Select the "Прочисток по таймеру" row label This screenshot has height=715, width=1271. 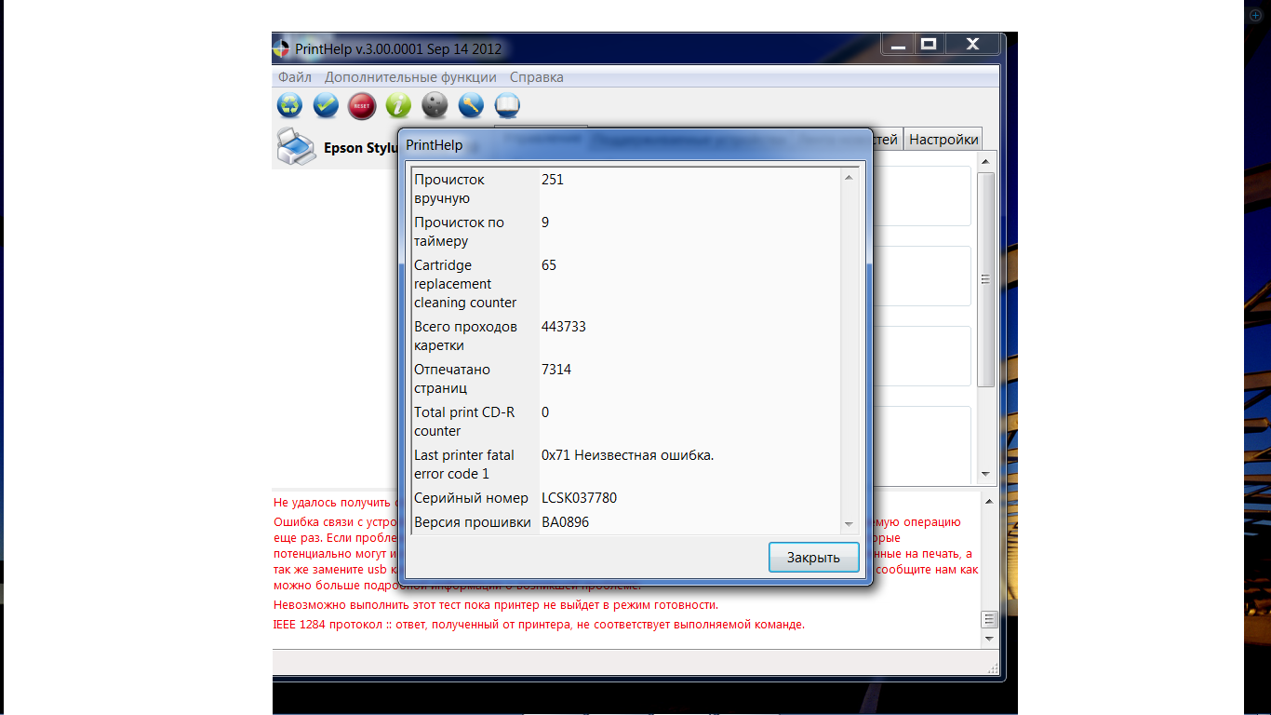pyautogui.click(x=459, y=232)
